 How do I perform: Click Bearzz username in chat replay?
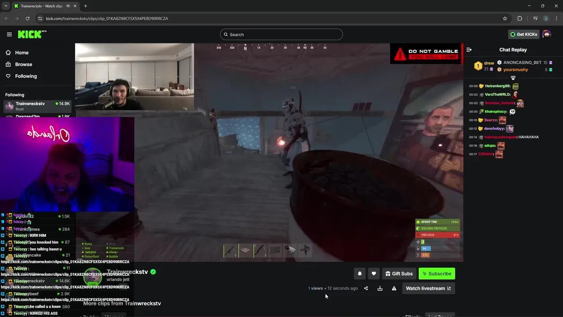490,120
